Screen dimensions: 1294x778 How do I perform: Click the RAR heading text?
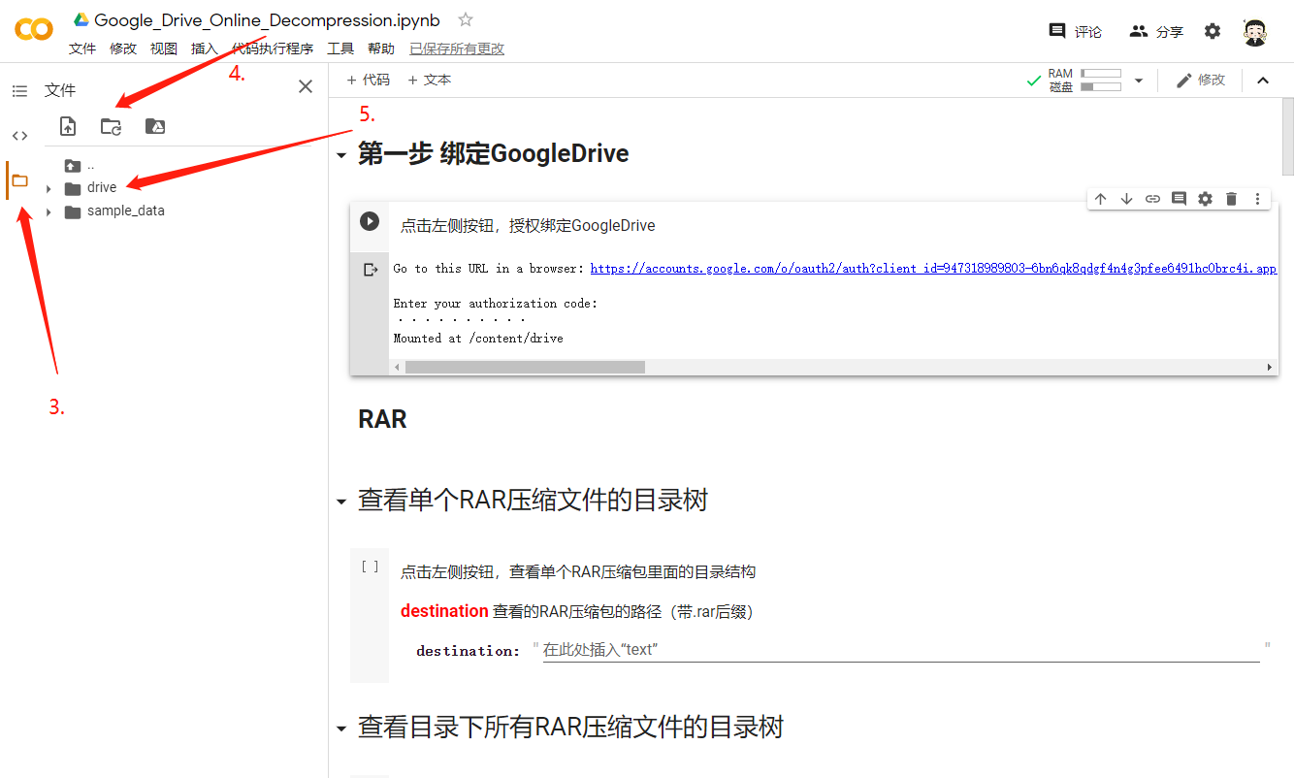coord(382,419)
